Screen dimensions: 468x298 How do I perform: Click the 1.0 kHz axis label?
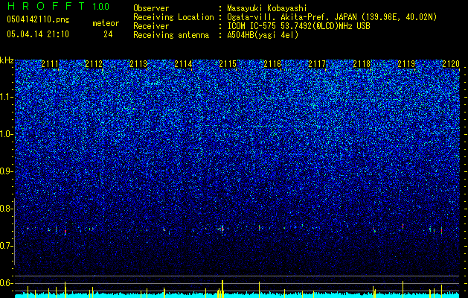[x=6, y=134]
